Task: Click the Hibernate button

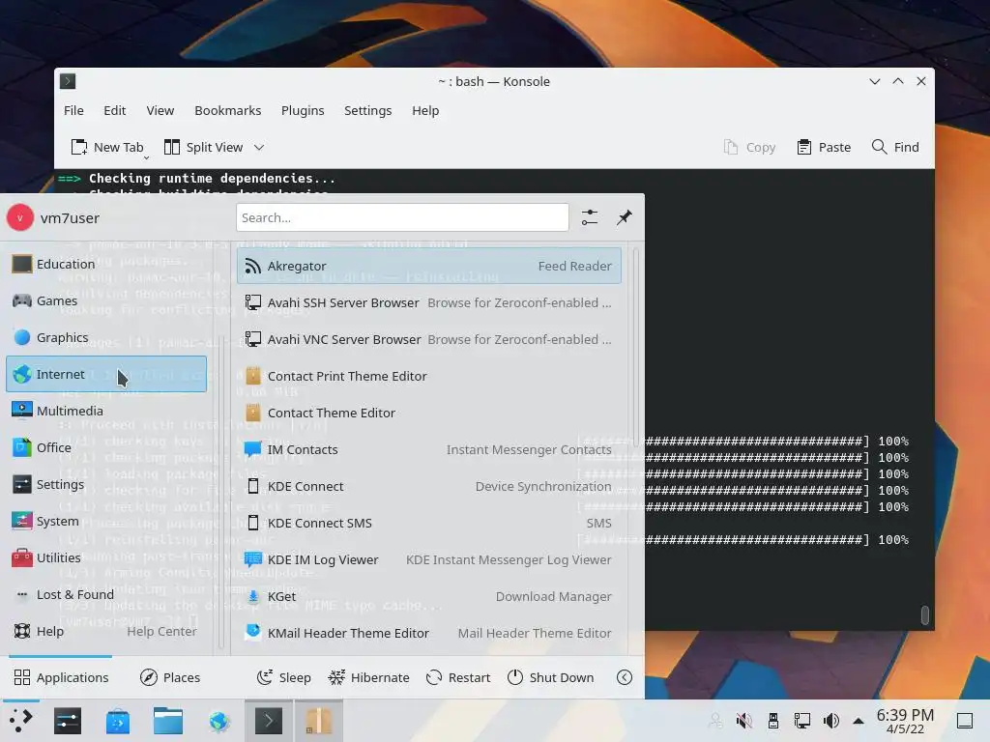Action: click(368, 677)
